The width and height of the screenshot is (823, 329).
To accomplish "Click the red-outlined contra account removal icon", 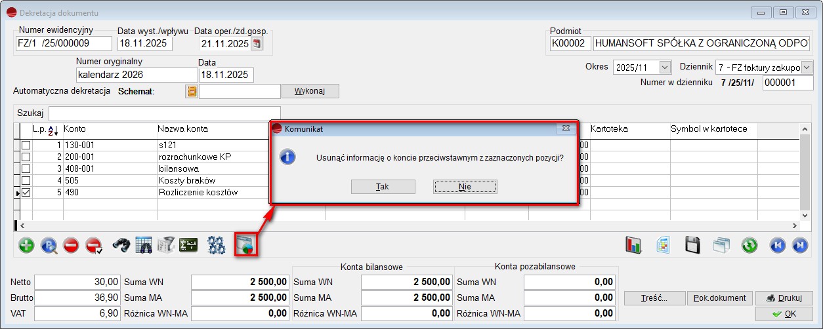I will click(246, 246).
